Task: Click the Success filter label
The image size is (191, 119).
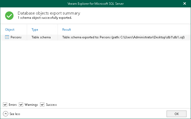Action: click(x=51, y=105)
